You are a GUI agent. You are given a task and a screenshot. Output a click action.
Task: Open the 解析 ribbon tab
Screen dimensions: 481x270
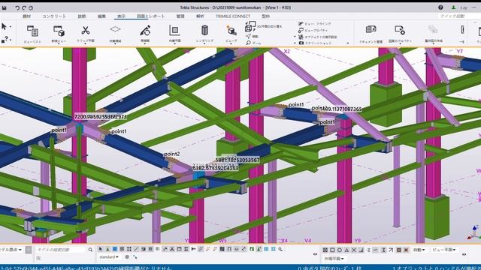click(x=200, y=16)
